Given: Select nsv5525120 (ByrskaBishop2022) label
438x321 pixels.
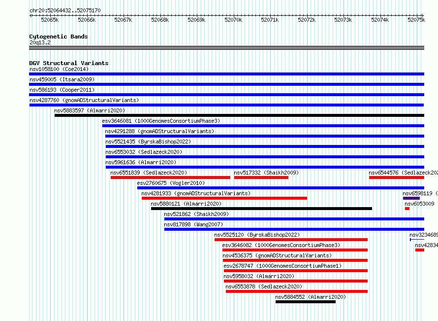Looking at the screenshot, I should pos(257,235).
